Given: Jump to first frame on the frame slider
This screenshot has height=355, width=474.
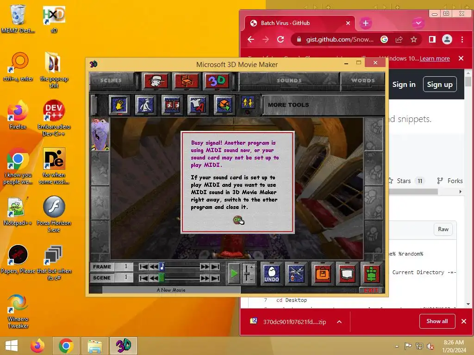Looking at the screenshot, I should (x=144, y=267).
